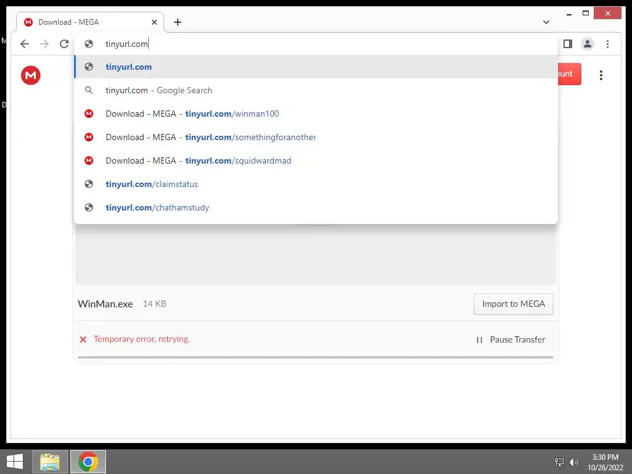Choose the top tinyurl.com suggestion

[x=316, y=67]
